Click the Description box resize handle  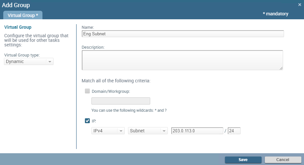coord(281,68)
